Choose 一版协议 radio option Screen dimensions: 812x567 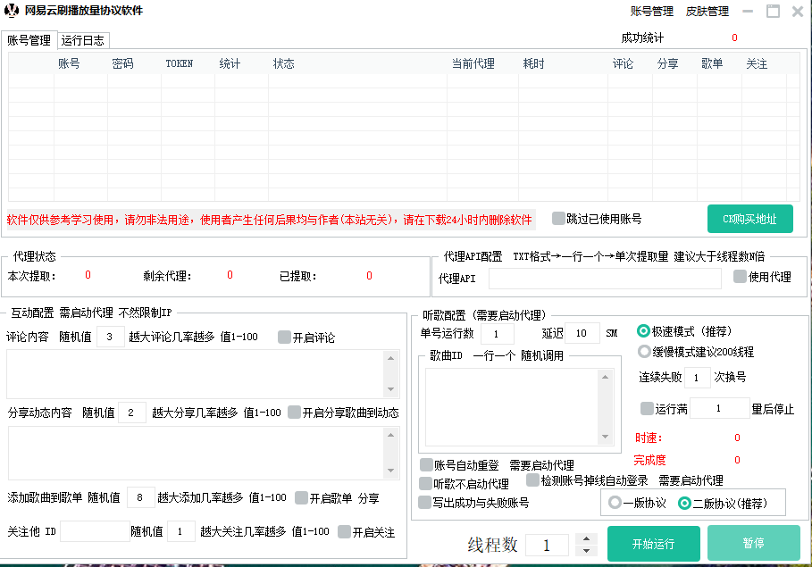point(615,503)
